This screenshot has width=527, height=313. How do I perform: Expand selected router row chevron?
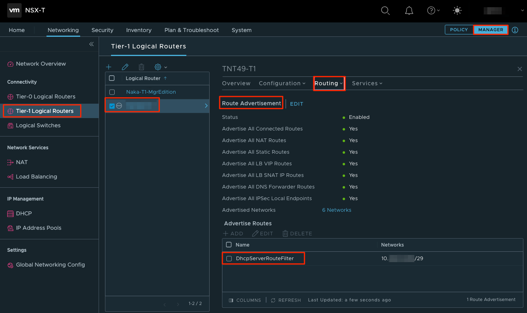[x=206, y=106]
